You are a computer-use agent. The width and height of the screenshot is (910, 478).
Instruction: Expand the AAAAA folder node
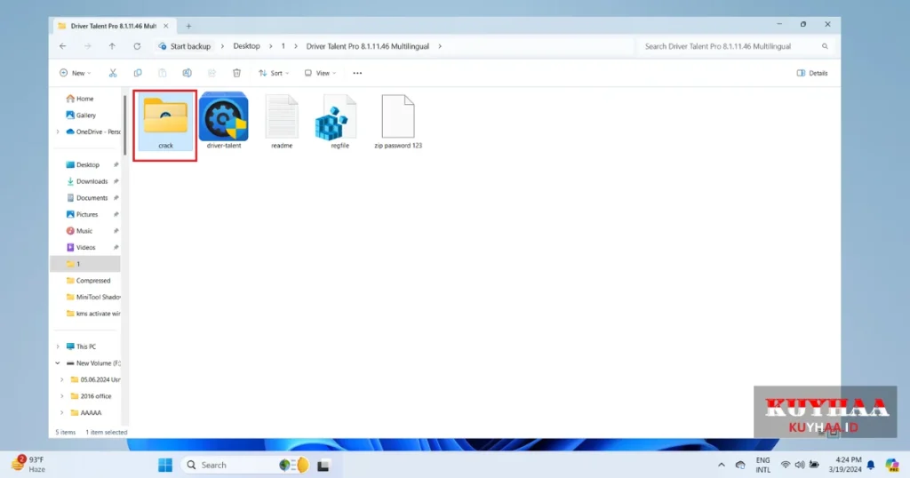click(62, 412)
